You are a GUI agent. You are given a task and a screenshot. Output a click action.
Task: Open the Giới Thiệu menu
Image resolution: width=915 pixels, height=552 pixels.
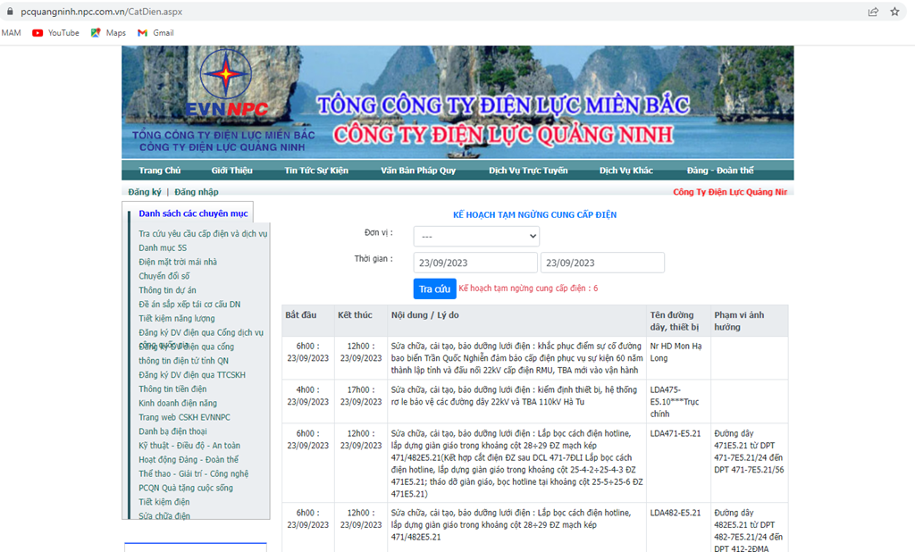point(231,171)
